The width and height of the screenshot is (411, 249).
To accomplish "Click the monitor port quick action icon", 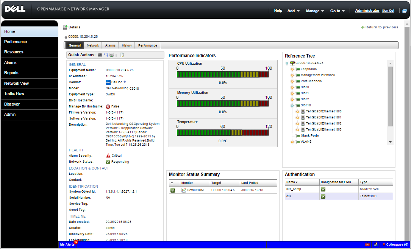I will coord(112,55).
